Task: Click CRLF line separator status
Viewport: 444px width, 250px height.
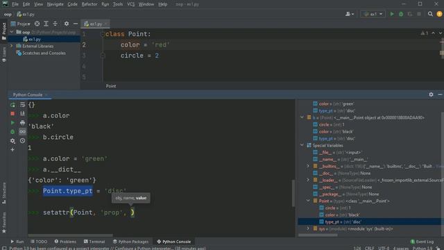Action: [370, 248]
